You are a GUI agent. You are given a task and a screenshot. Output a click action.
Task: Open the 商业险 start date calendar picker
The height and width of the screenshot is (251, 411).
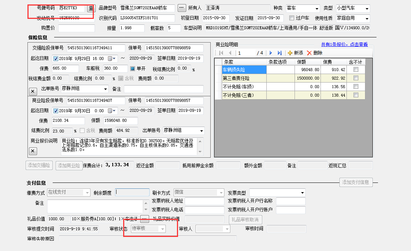click(x=112, y=111)
